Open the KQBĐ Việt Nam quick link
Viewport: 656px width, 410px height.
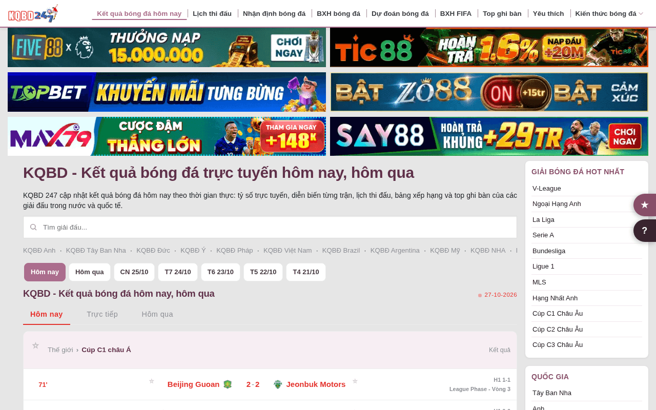click(x=288, y=251)
